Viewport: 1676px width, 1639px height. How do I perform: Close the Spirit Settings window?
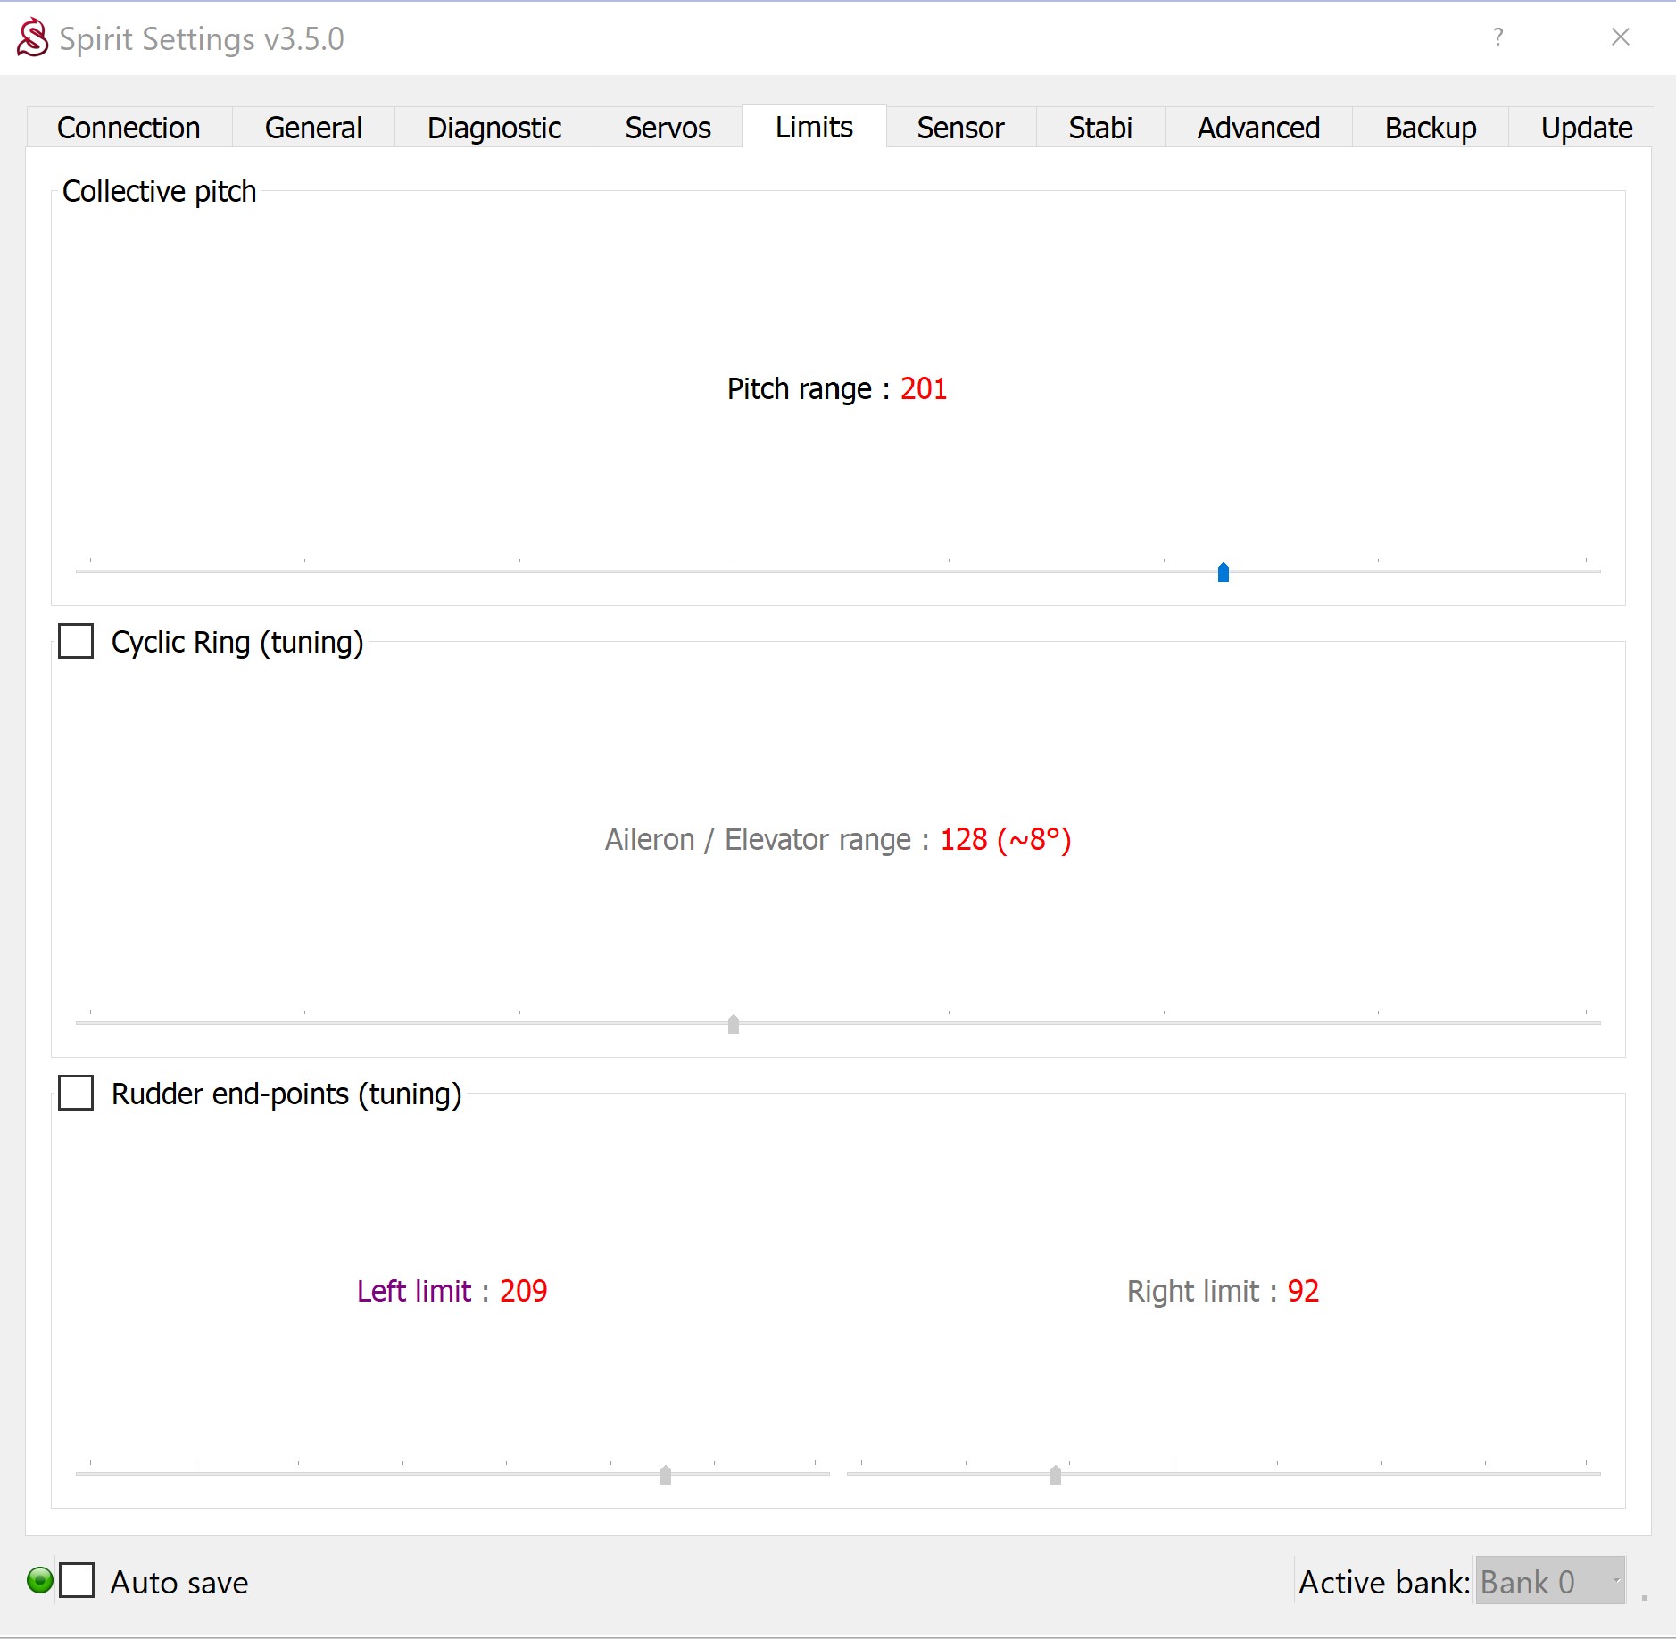(1620, 37)
